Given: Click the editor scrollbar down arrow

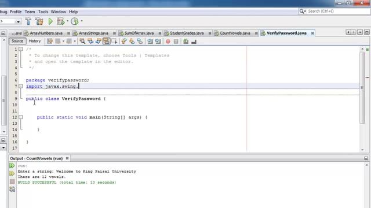Looking at the screenshot, I should pos(362,150).
